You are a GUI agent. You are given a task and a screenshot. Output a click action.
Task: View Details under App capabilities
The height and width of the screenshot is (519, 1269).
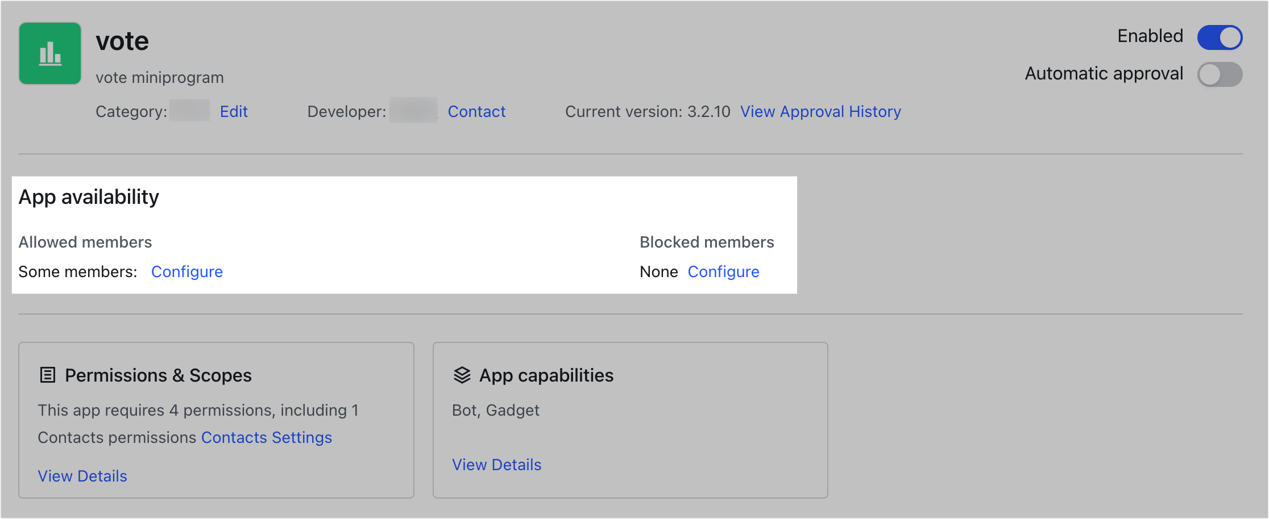point(496,464)
